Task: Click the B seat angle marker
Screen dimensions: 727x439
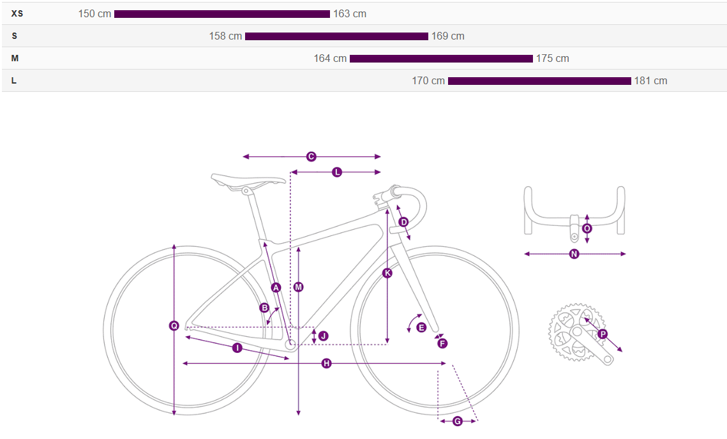Action: tap(264, 308)
